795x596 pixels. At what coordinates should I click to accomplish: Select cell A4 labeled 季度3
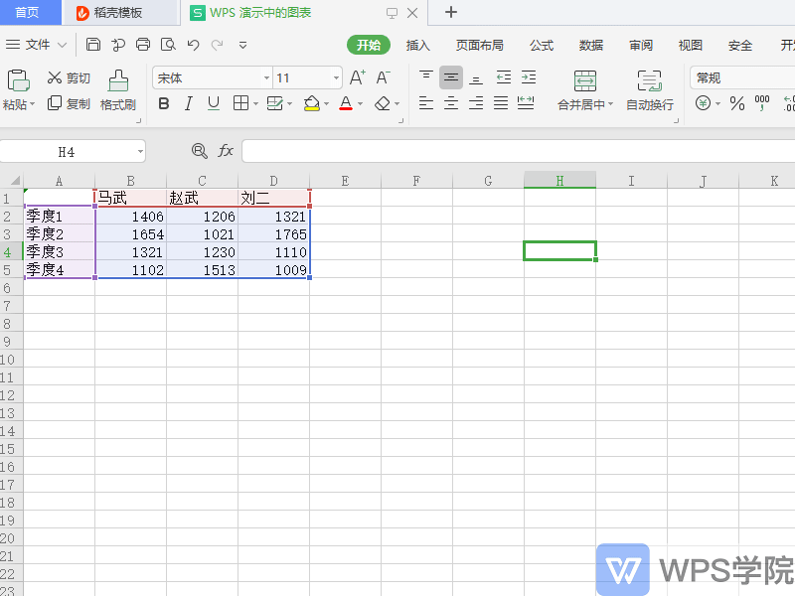click(x=60, y=252)
